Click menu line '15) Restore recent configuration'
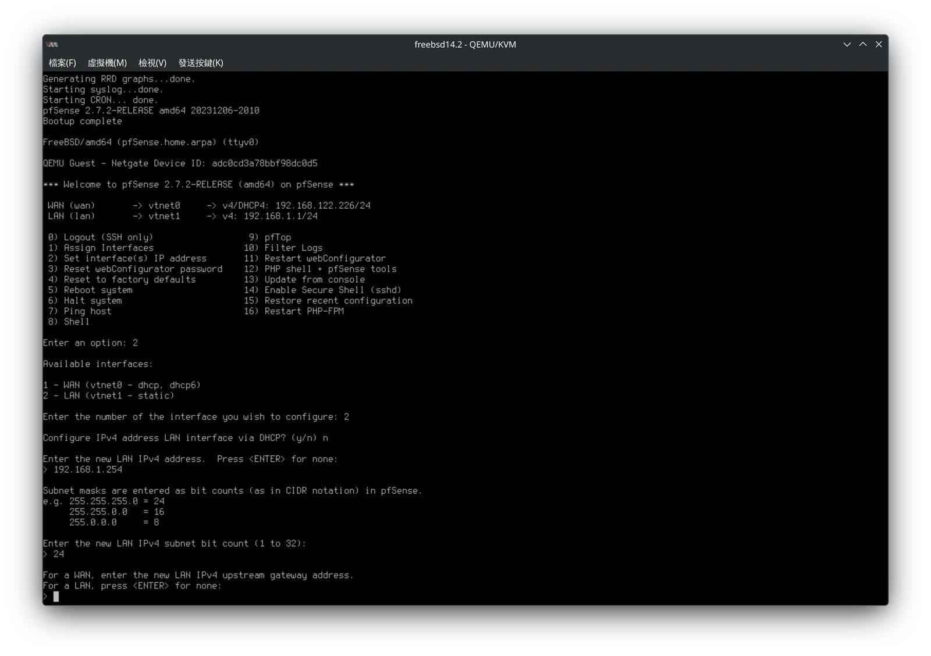The height and width of the screenshot is (656, 931). (x=328, y=301)
